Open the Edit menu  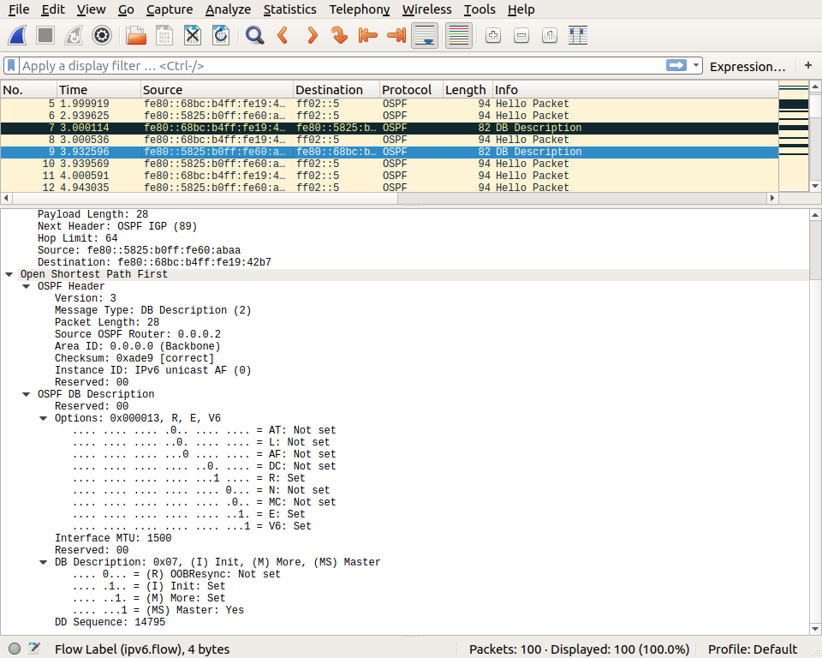click(53, 9)
